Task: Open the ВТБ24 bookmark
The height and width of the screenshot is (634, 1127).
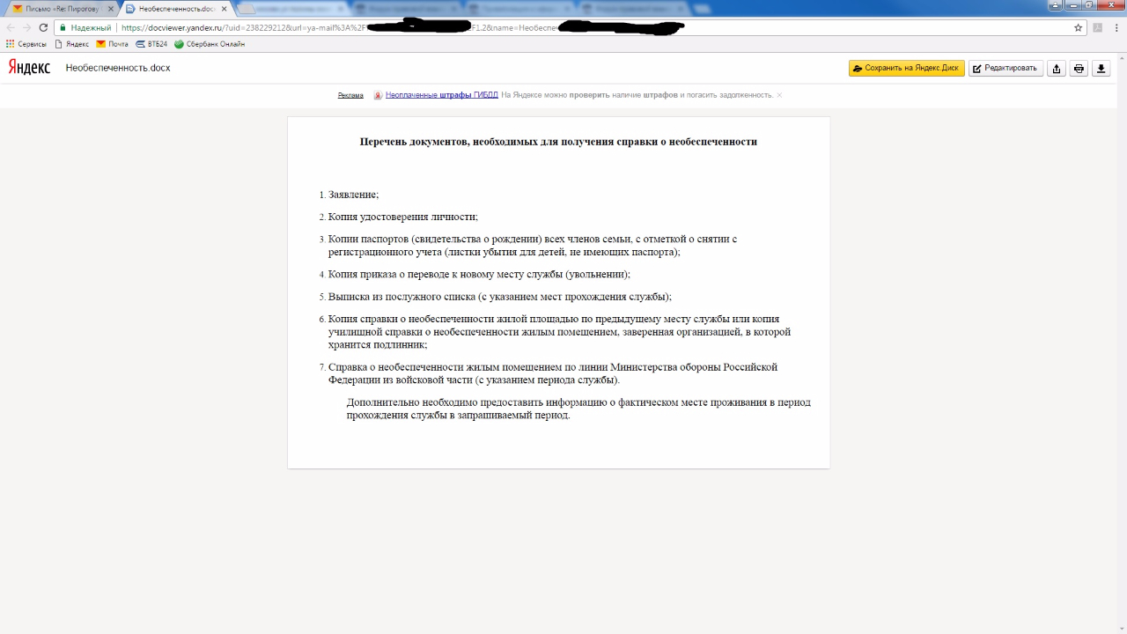Action: pos(151,44)
